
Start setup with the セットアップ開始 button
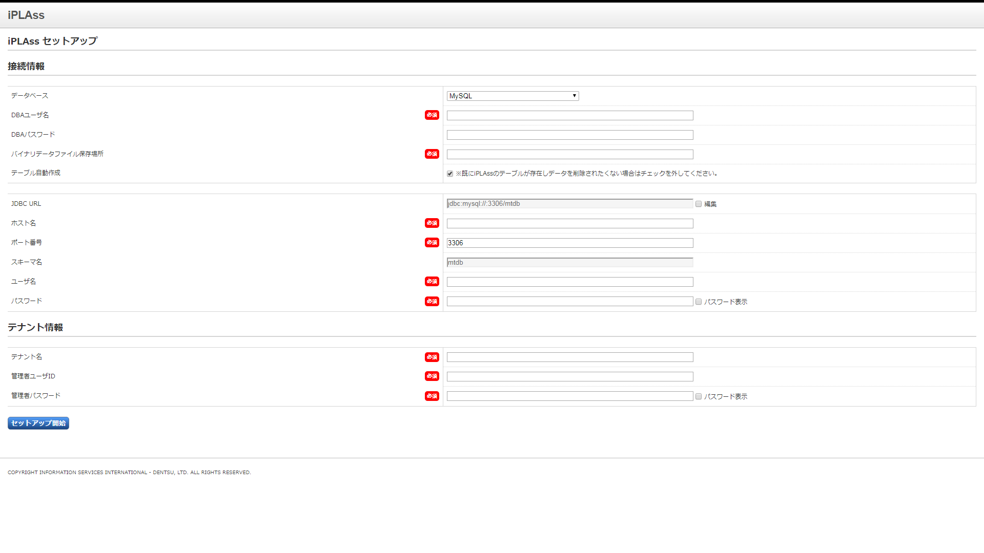click(38, 423)
